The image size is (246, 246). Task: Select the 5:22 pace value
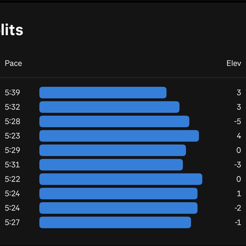point(12,179)
